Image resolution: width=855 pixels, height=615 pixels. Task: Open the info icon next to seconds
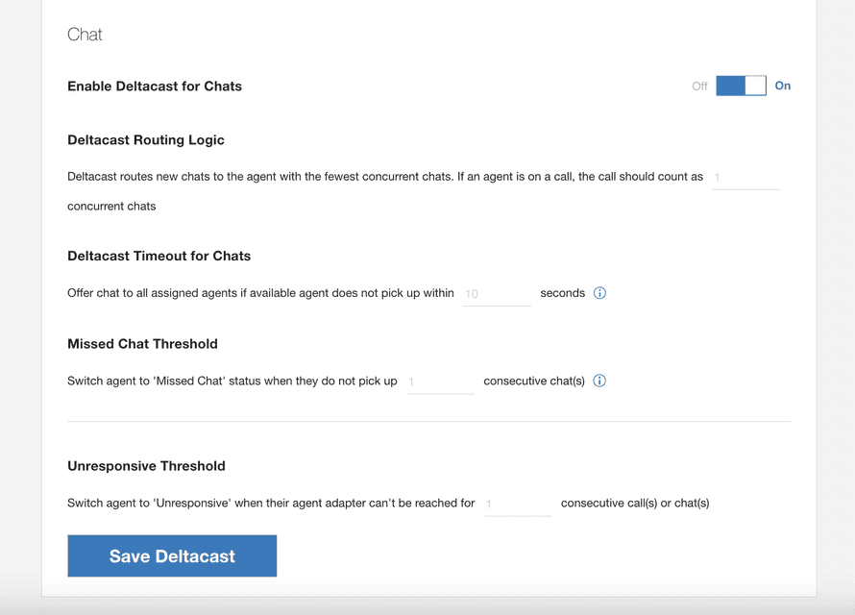coord(599,293)
